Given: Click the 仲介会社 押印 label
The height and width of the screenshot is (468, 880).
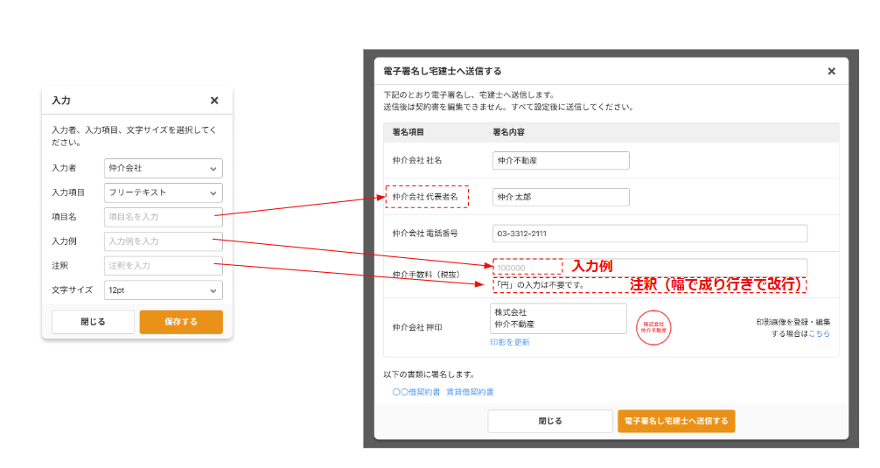Looking at the screenshot, I should [417, 328].
